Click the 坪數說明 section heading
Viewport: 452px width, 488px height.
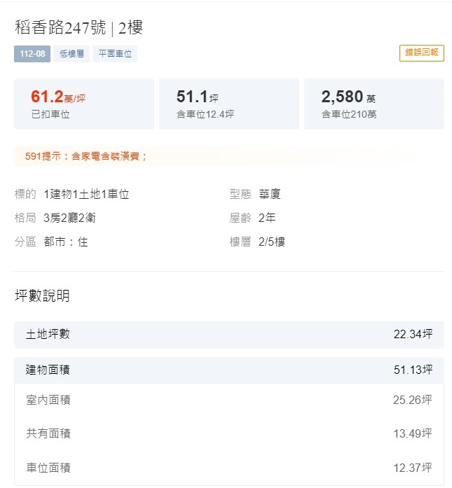(42, 295)
